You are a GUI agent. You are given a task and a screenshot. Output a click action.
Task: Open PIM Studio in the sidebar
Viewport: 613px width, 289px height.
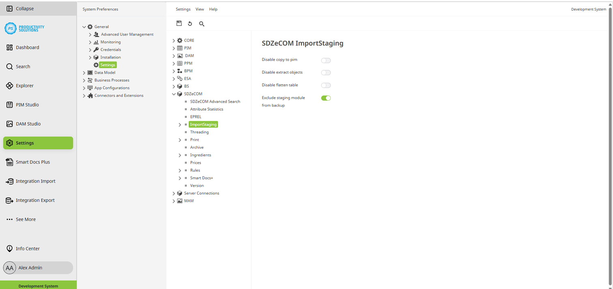28,104
